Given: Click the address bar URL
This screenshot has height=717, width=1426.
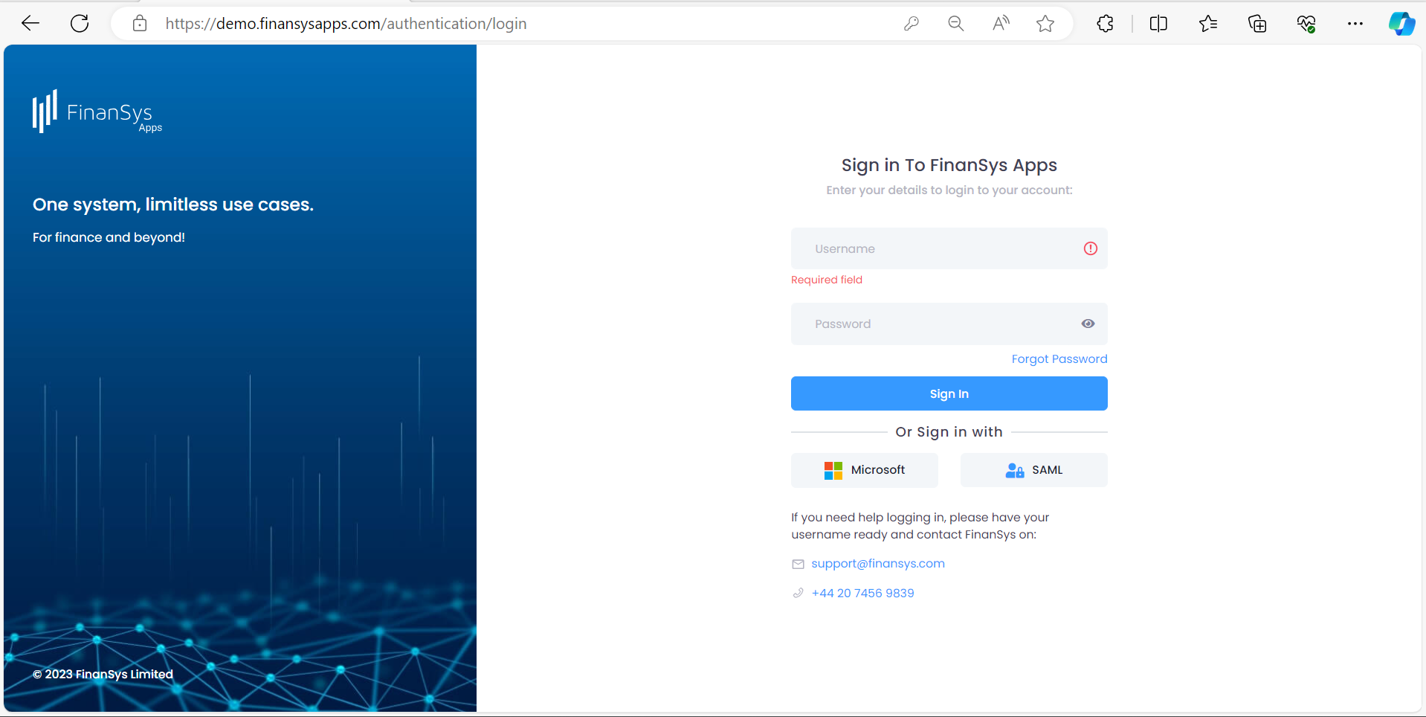Looking at the screenshot, I should pos(346,24).
